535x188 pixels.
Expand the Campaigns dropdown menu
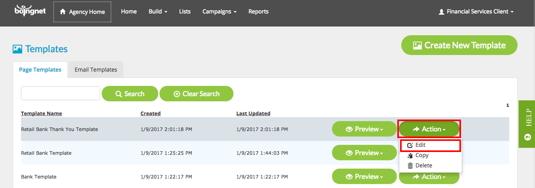click(219, 11)
